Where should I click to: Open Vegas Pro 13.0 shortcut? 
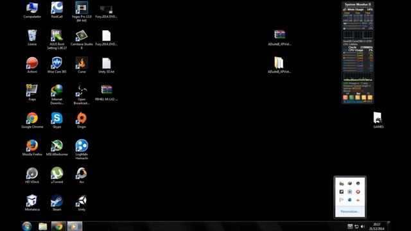click(x=82, y=12)
